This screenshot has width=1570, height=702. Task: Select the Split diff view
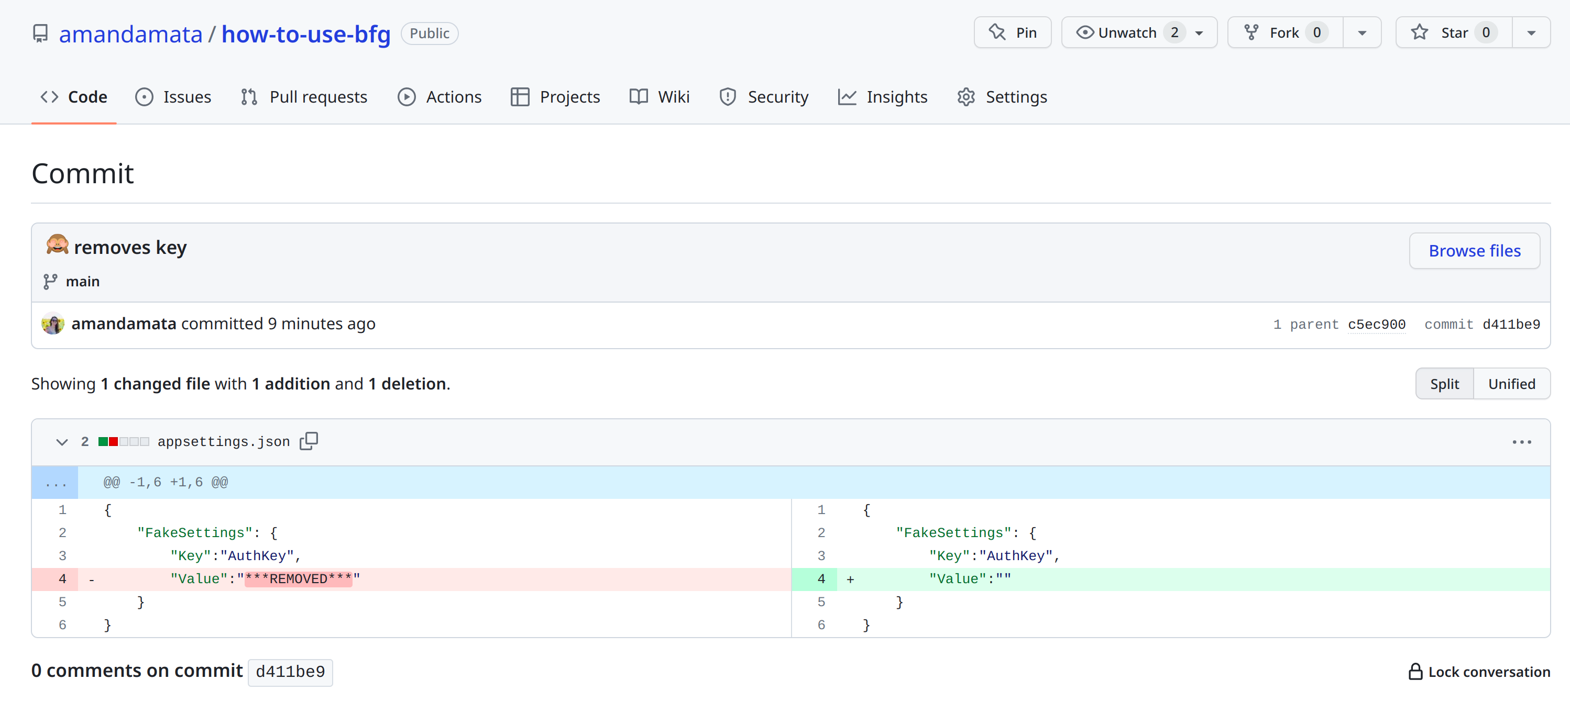point(1444,384)
